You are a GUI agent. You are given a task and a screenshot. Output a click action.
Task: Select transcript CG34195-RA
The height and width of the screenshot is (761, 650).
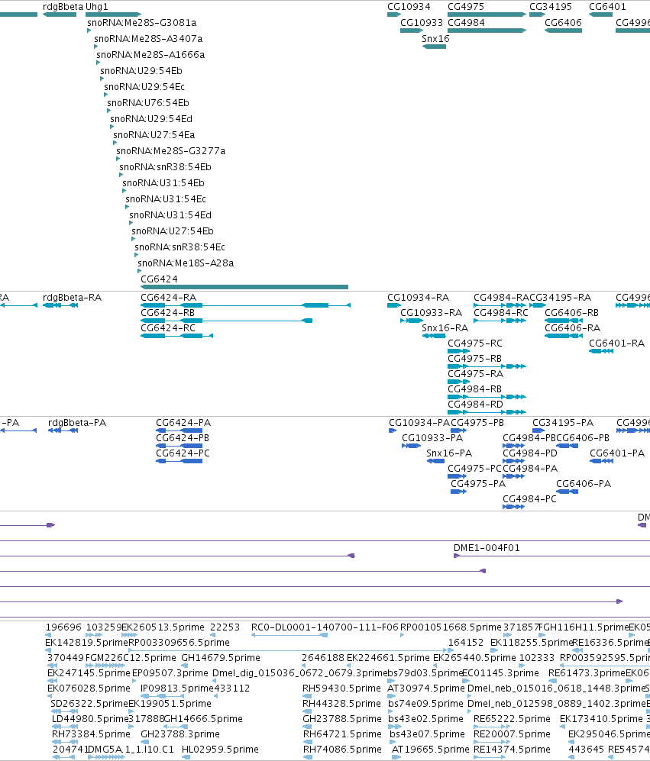pyautogui.click(x=537, y=305)
